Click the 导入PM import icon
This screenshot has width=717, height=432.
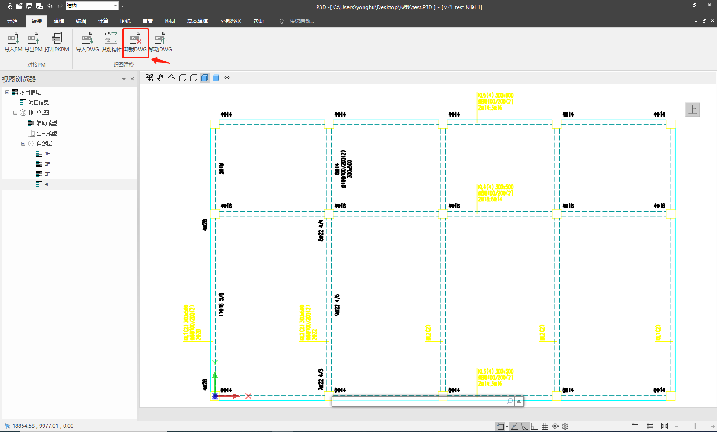[x=13, y=42]
